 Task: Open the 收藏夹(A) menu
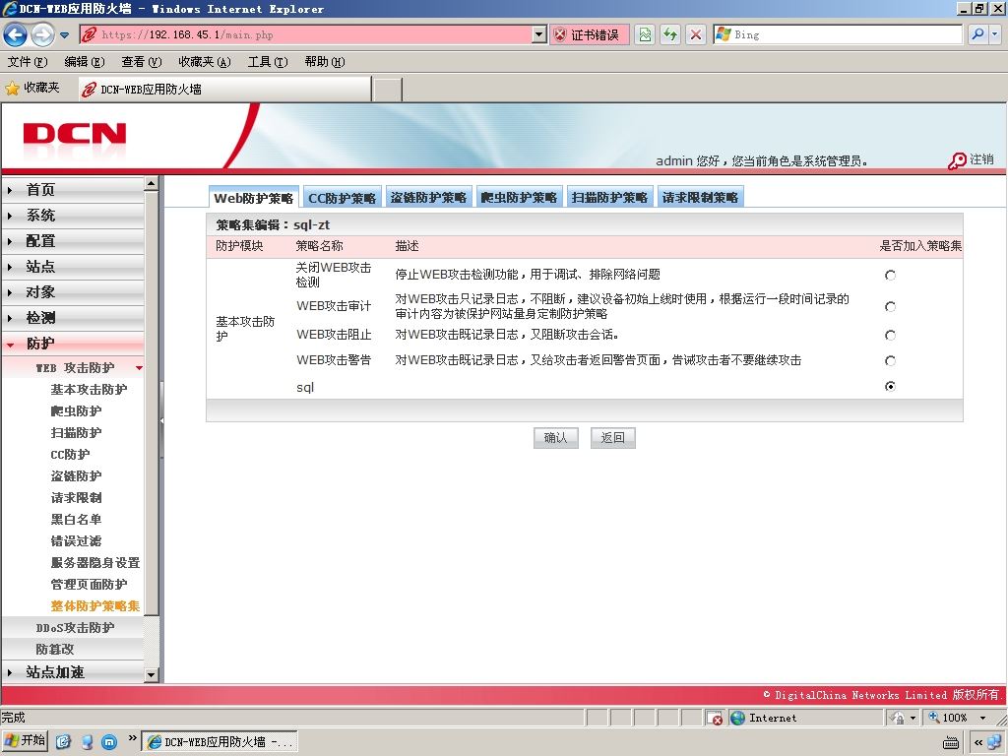(x=205, y=62)
